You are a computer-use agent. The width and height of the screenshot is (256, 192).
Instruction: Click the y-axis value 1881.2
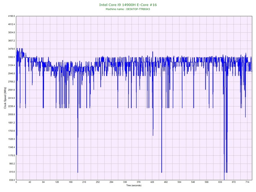(x=11, y=123)
